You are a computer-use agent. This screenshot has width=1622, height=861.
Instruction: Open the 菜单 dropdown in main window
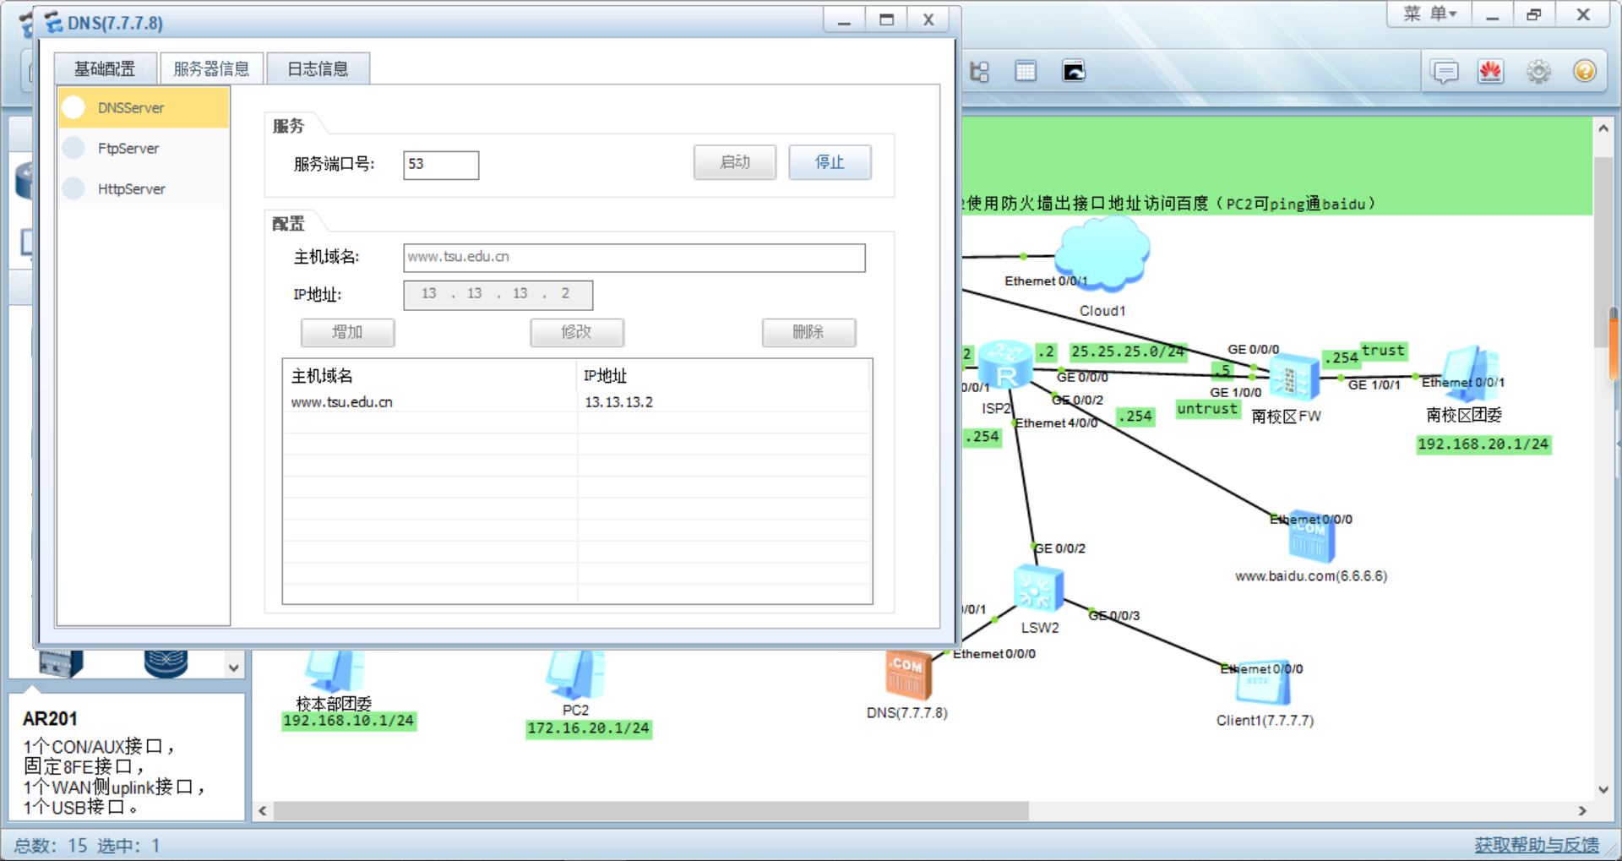(1429, 14)
